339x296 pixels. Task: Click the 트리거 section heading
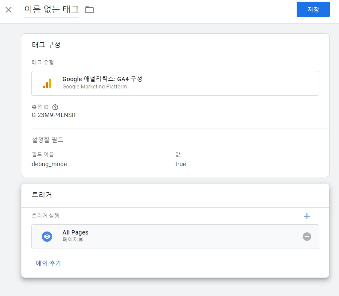(42, 195)
